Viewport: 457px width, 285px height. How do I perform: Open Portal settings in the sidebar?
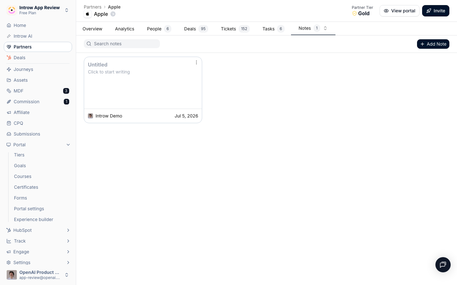coord(29,209)
